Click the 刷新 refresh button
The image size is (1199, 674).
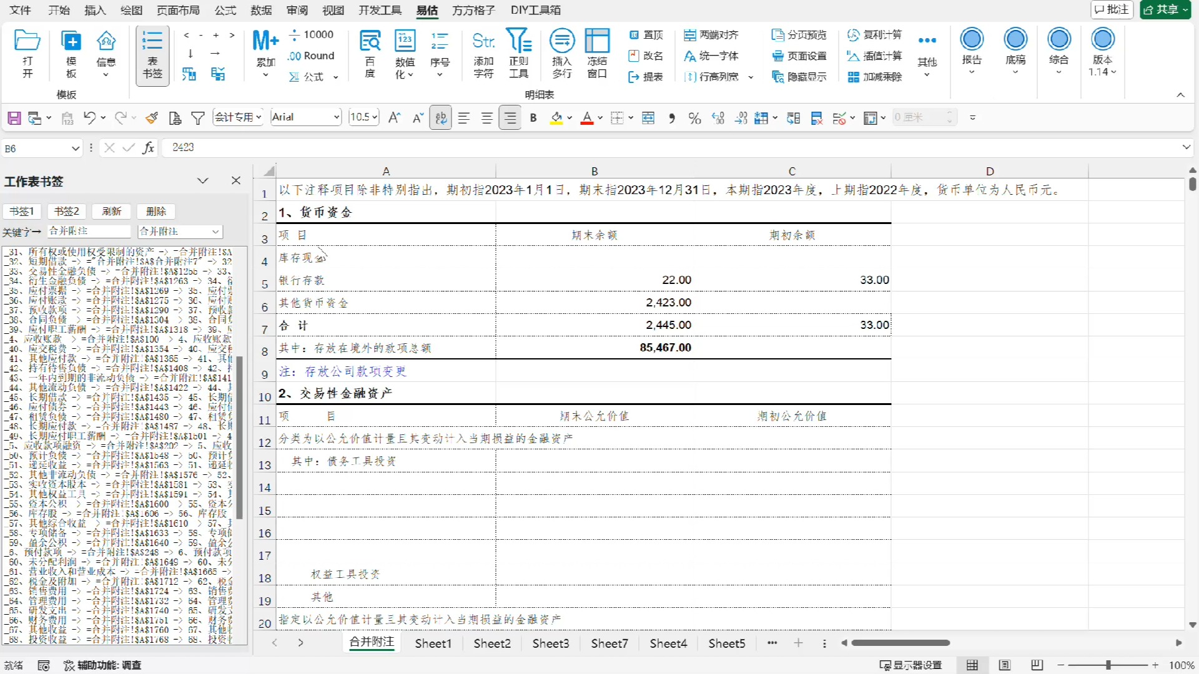pyautogui.click(x=111, y=212)
